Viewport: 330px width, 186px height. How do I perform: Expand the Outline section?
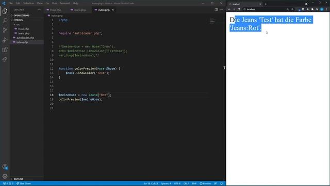[x=27, y=179]
